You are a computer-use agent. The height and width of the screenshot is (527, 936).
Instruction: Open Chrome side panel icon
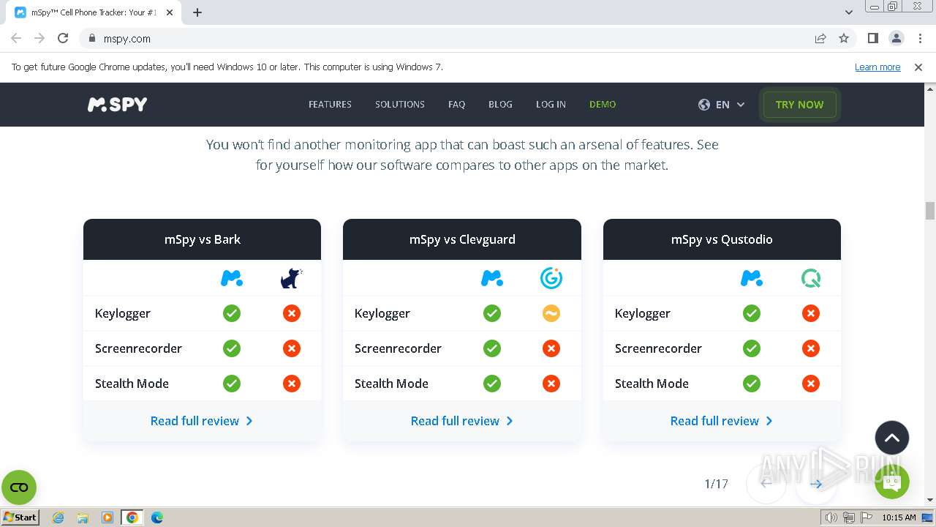point(872,39)
